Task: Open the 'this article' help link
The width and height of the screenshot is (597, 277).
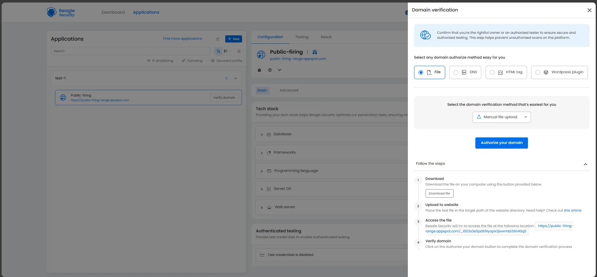Action: coord(572,210)
